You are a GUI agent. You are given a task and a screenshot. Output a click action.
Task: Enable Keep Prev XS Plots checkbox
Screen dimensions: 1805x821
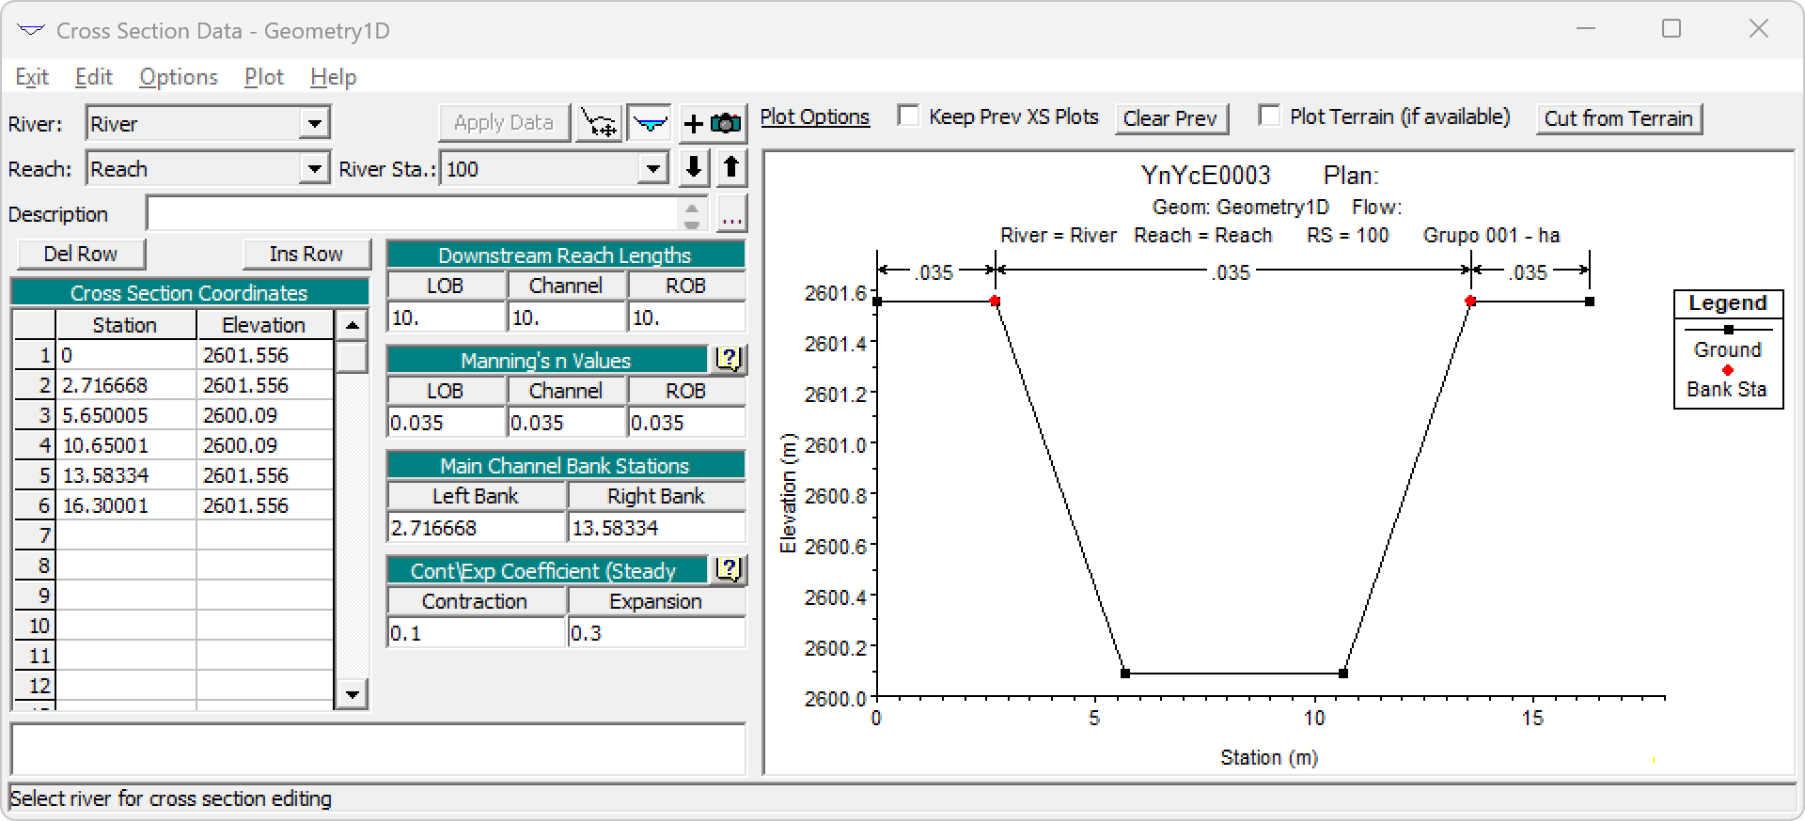pyautogui.click(x=908, y=116)
